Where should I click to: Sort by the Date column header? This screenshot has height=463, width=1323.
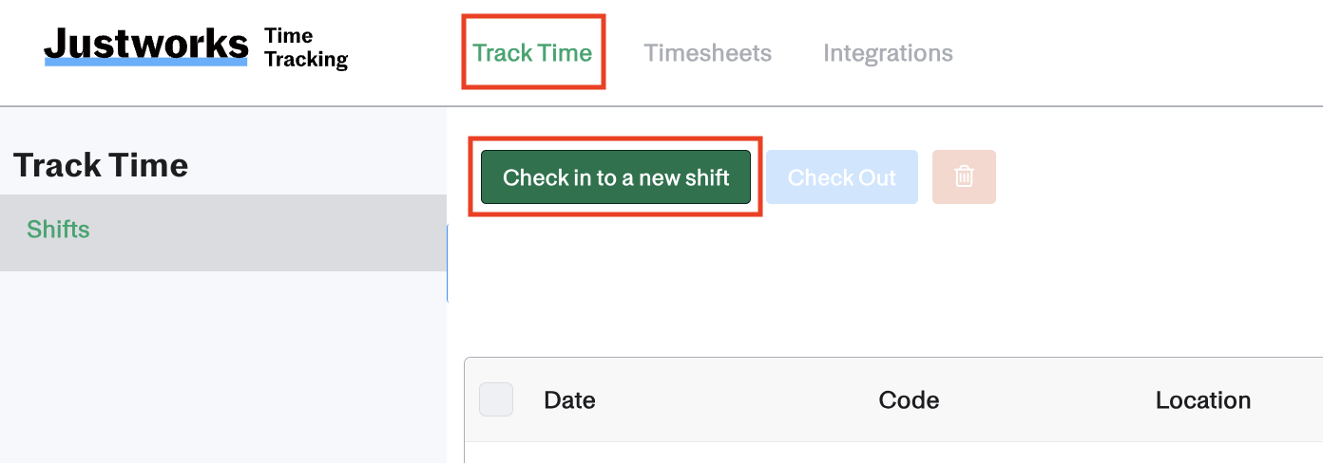click(x=569, y=400)
